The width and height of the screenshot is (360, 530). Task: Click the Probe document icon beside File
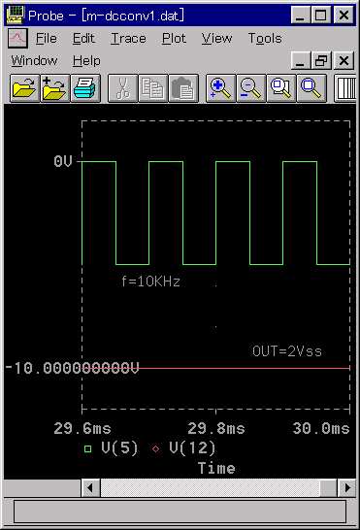[17, 38]
